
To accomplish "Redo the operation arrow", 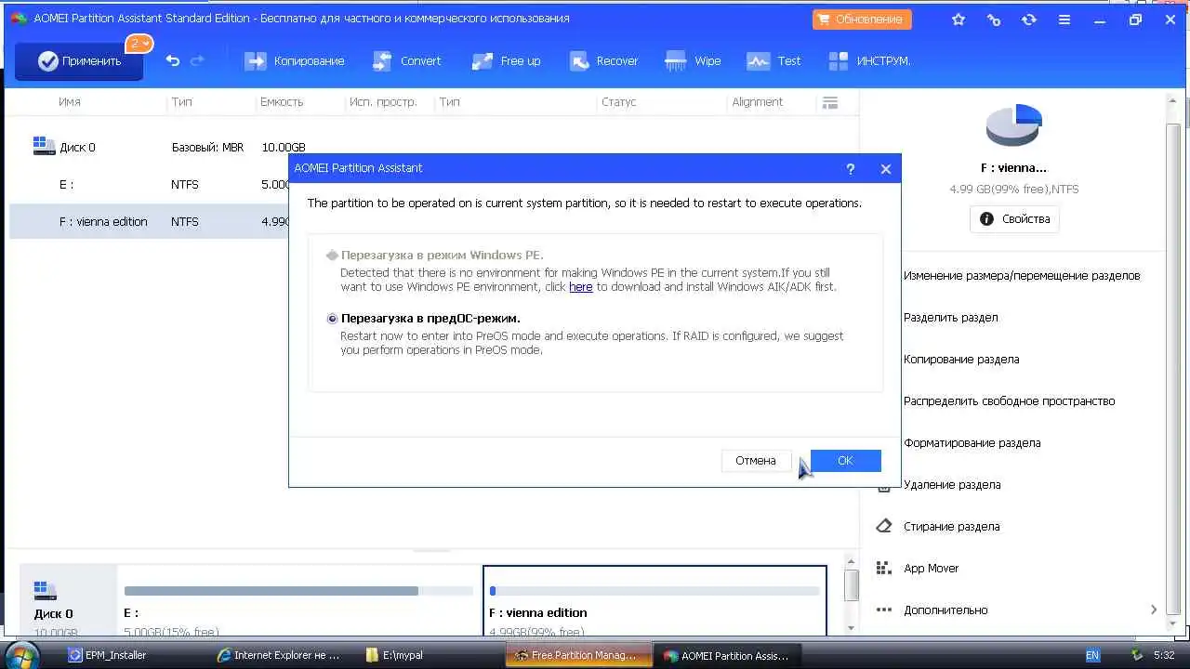I will (x=197, y=60).
